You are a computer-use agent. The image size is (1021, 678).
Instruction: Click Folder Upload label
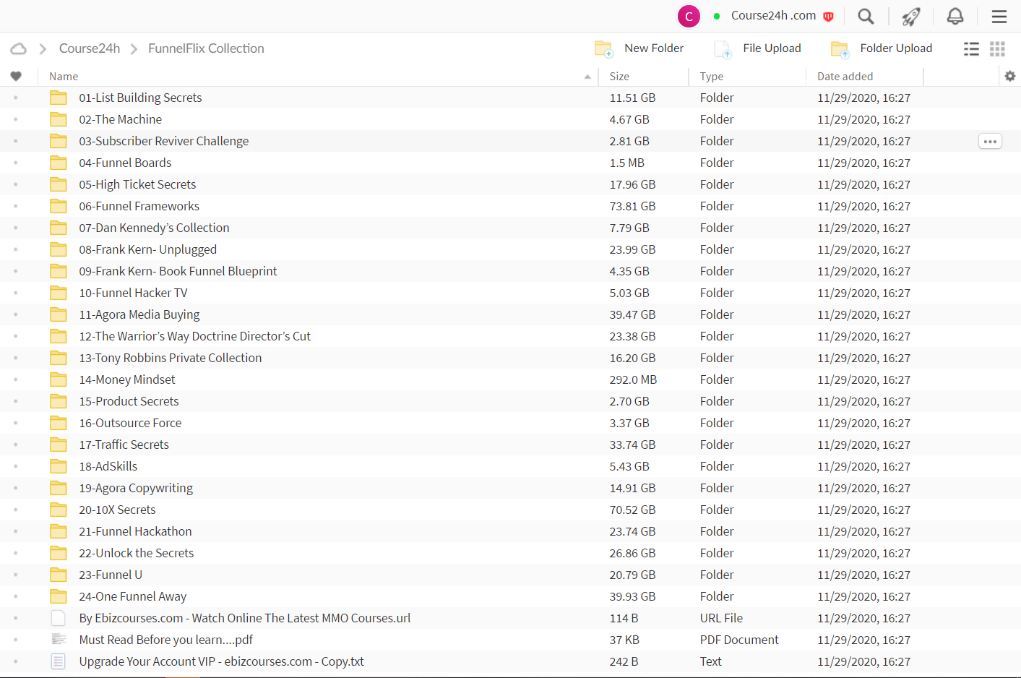[x=896, y=48]
